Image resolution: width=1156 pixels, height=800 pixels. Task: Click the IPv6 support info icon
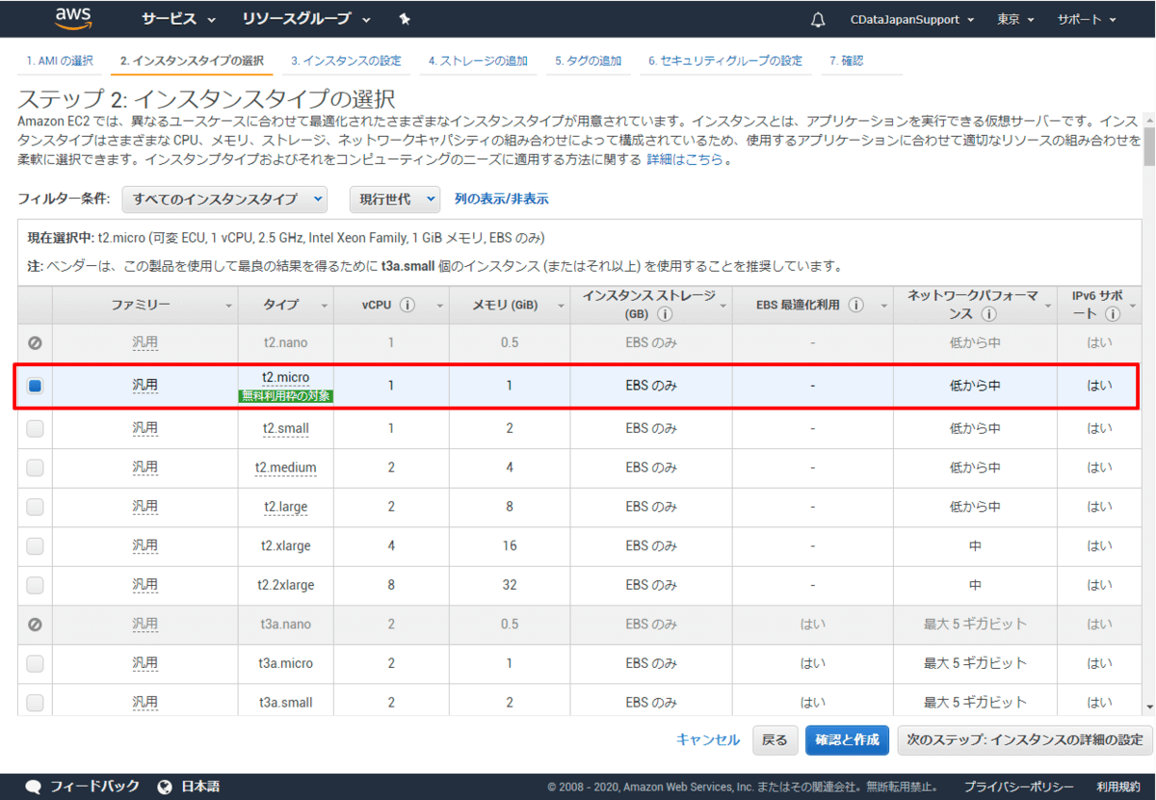[1113, 314]
